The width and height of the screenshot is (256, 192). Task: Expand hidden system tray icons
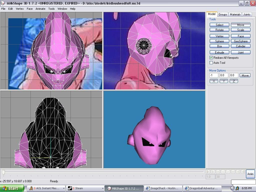(232, 188)
